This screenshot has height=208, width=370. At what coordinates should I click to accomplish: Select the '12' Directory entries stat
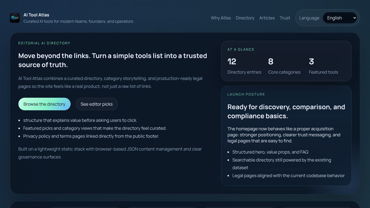coord(244,66)
